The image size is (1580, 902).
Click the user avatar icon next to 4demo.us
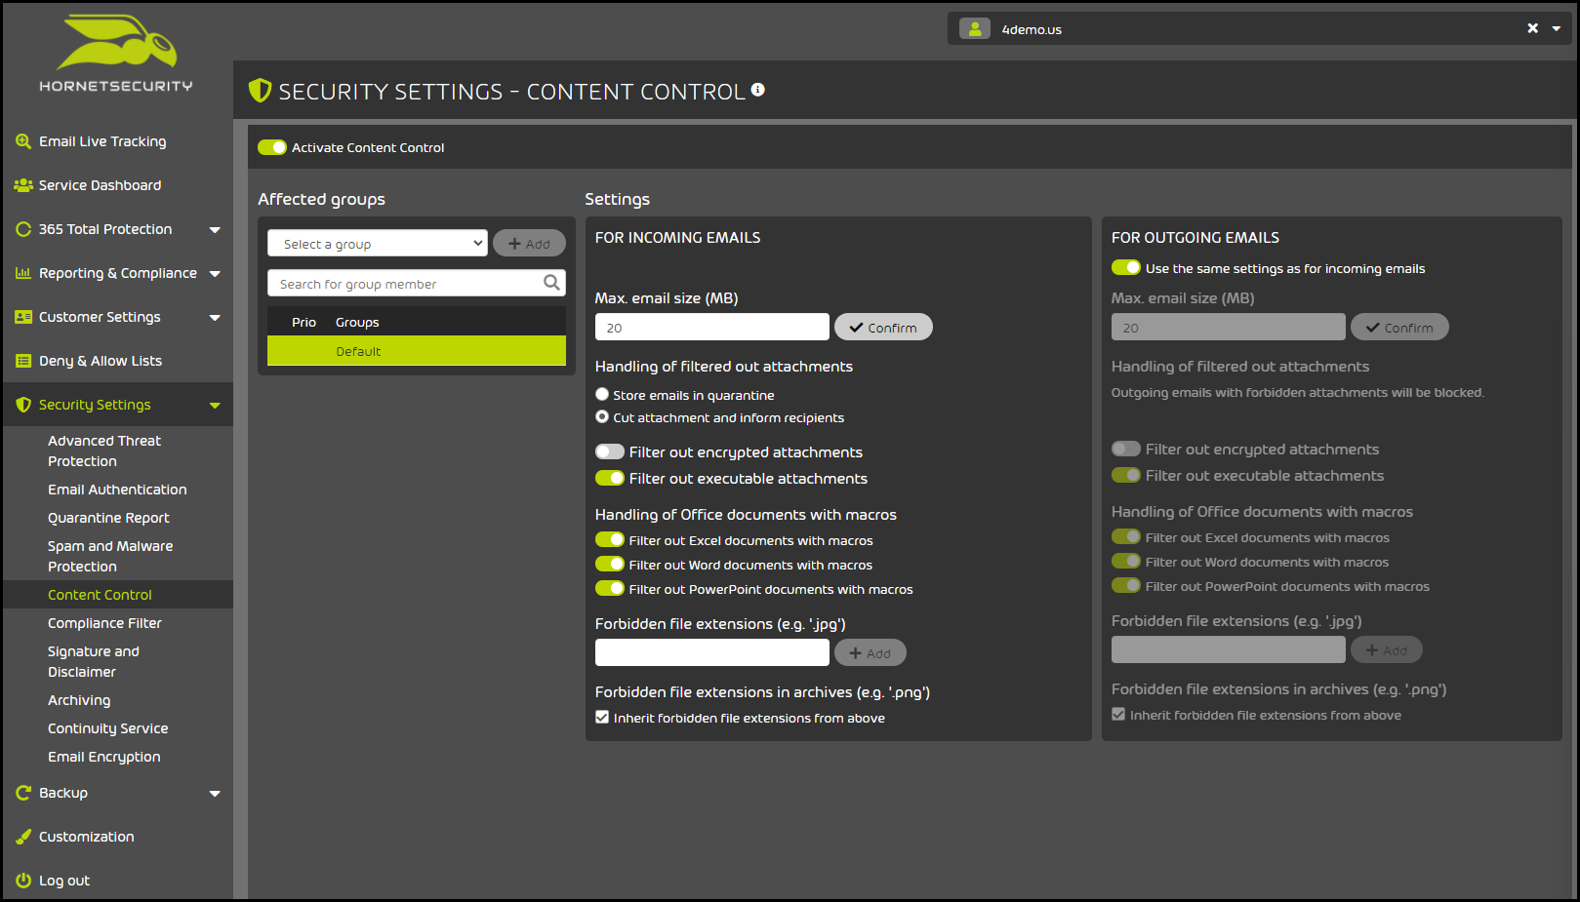pyautogui.click(x=975, y=29)
